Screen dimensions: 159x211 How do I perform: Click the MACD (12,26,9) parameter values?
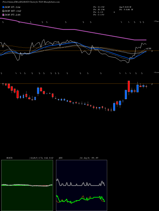pyautogui.click(x=41, y=158)
